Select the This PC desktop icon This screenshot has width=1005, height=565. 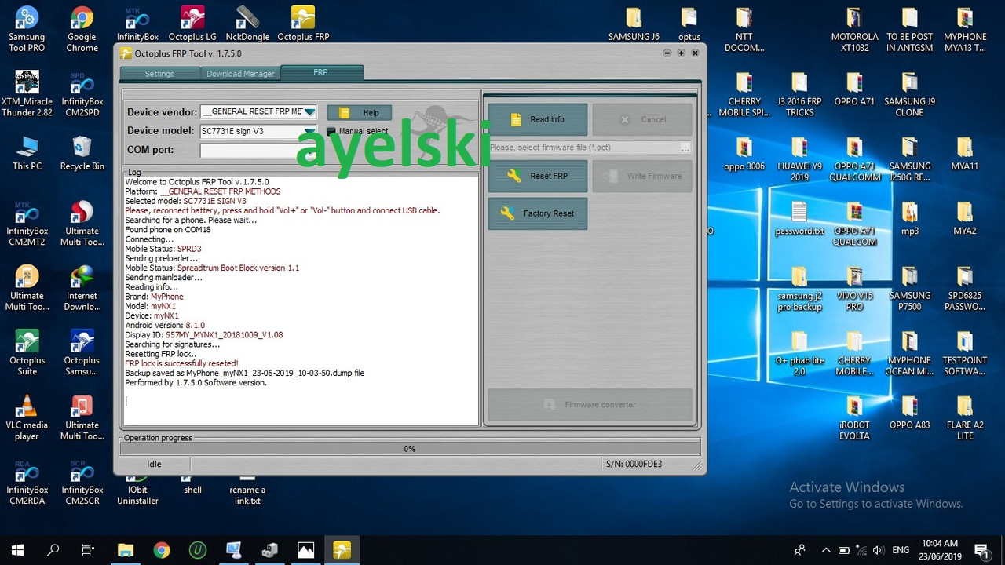[x=27, y=153]
